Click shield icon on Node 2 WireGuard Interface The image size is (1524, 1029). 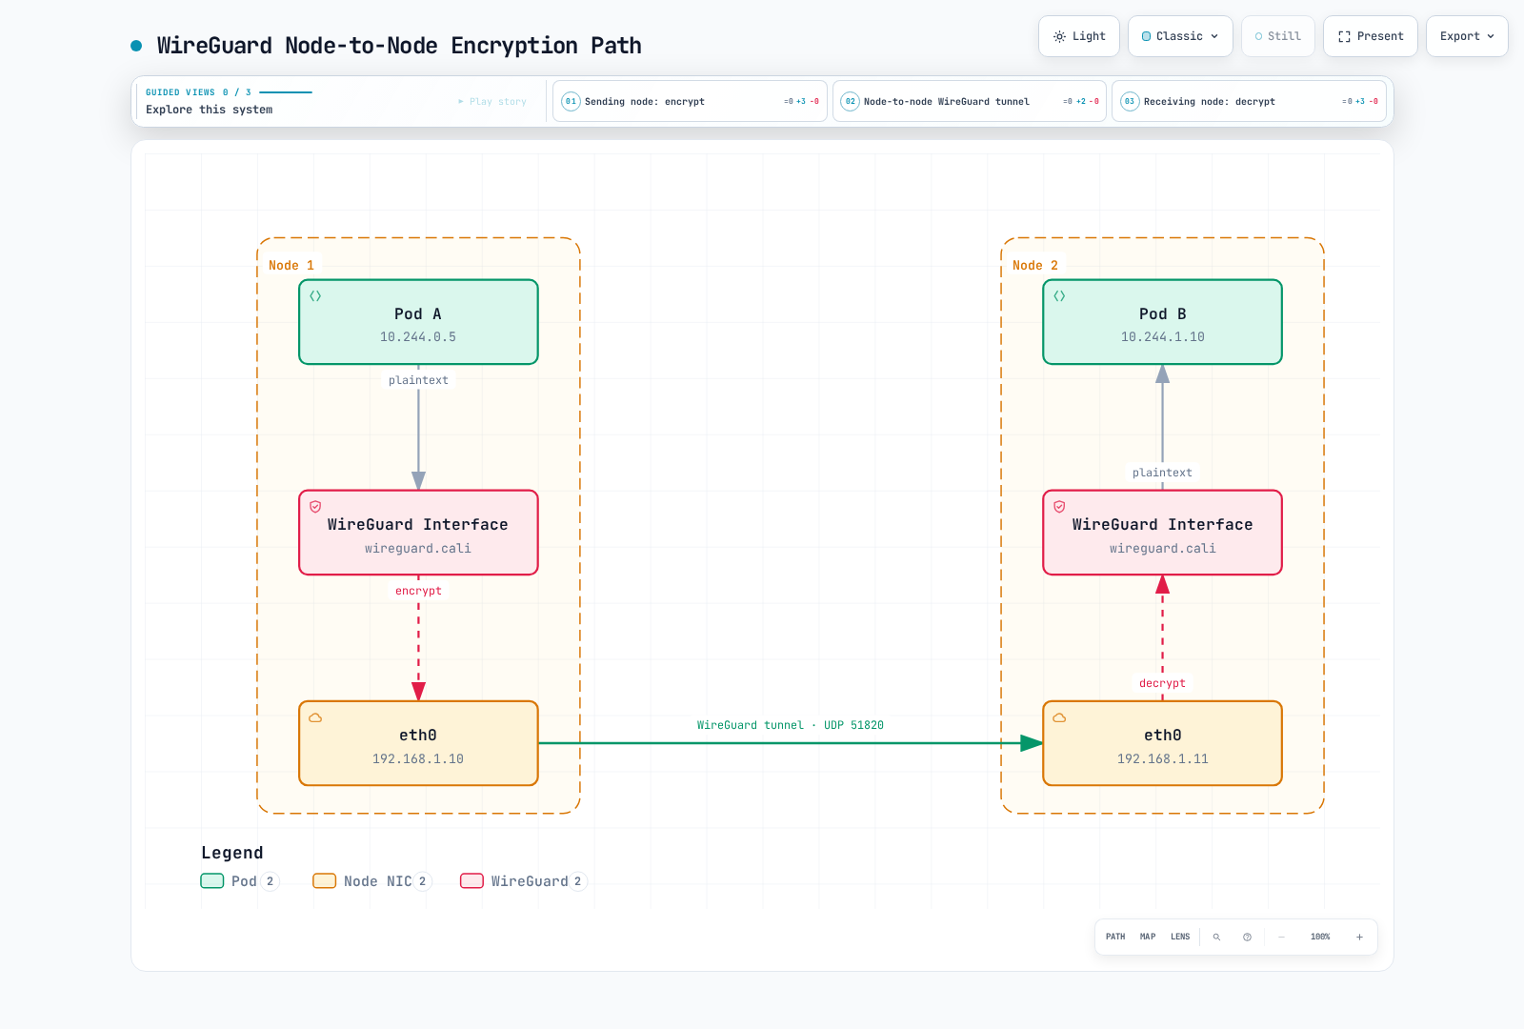click(x=1059, y=507)
